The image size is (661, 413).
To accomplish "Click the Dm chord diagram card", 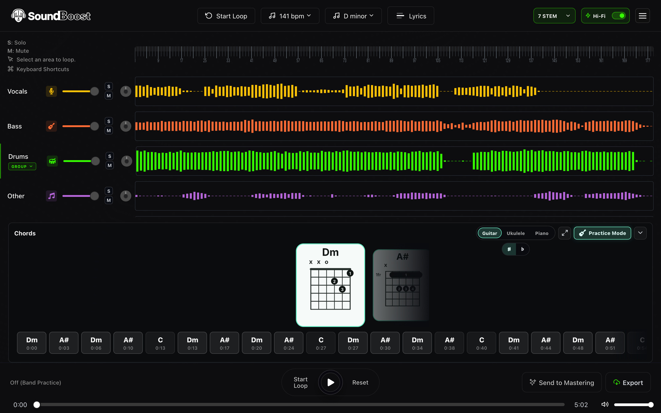I will (x=330, y=285).
